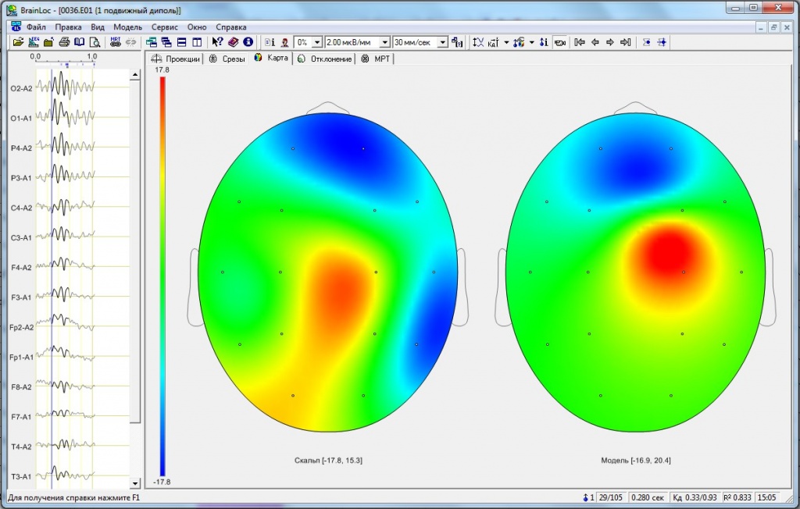This screenshot has width=800, height=509.
Task: Click the EEG panel scrollbar up arrow
Action: (x=134, y=75)
